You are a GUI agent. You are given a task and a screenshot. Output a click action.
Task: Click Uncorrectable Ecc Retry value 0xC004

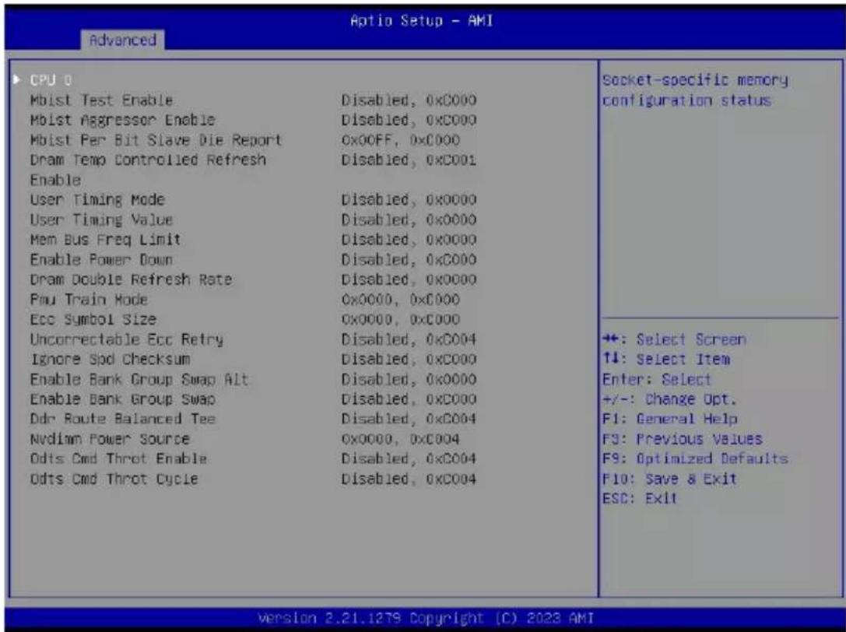pos(451,339)
